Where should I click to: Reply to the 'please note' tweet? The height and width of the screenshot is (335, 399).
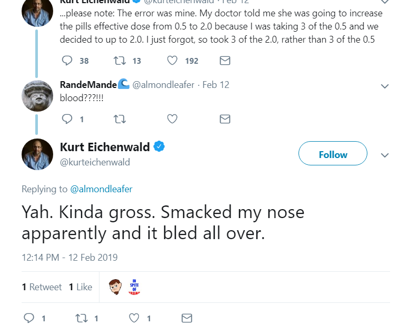point(67,61)
